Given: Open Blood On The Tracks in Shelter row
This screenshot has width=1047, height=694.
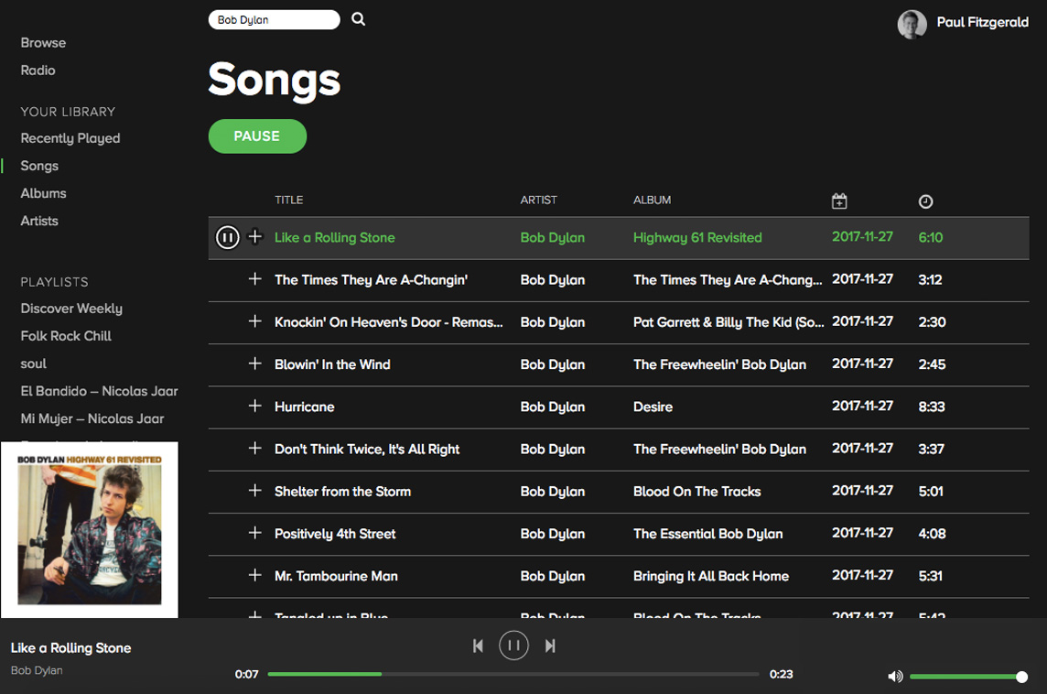Looking at the screenshot, I should click(697, 492).
